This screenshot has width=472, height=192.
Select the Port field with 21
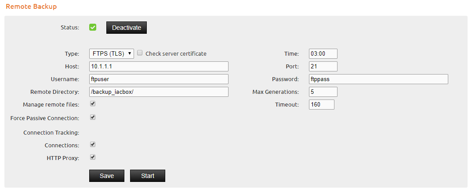click(323, 66)
